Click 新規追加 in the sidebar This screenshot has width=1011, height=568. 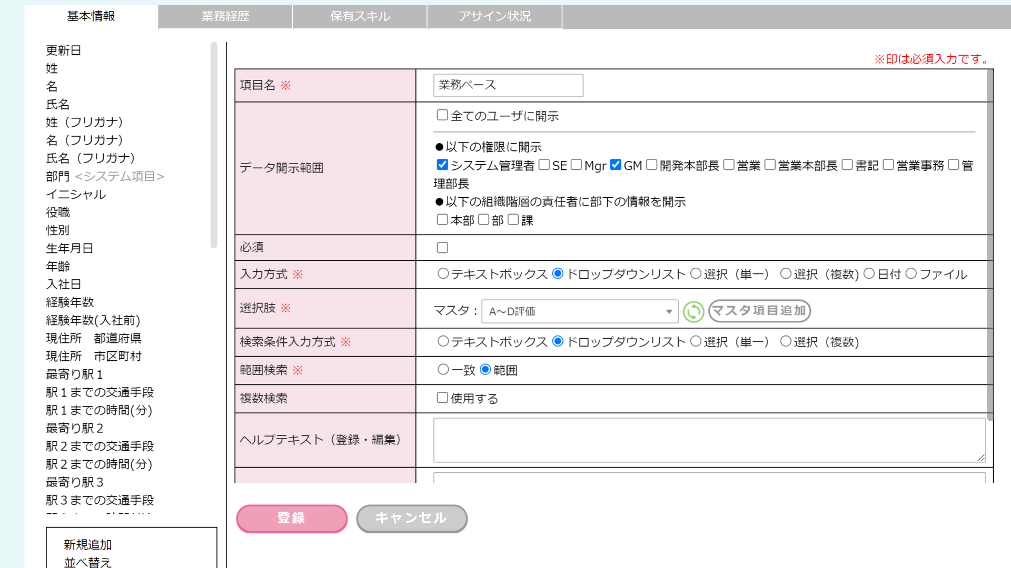pyautogui.click(x=88, y=545)
